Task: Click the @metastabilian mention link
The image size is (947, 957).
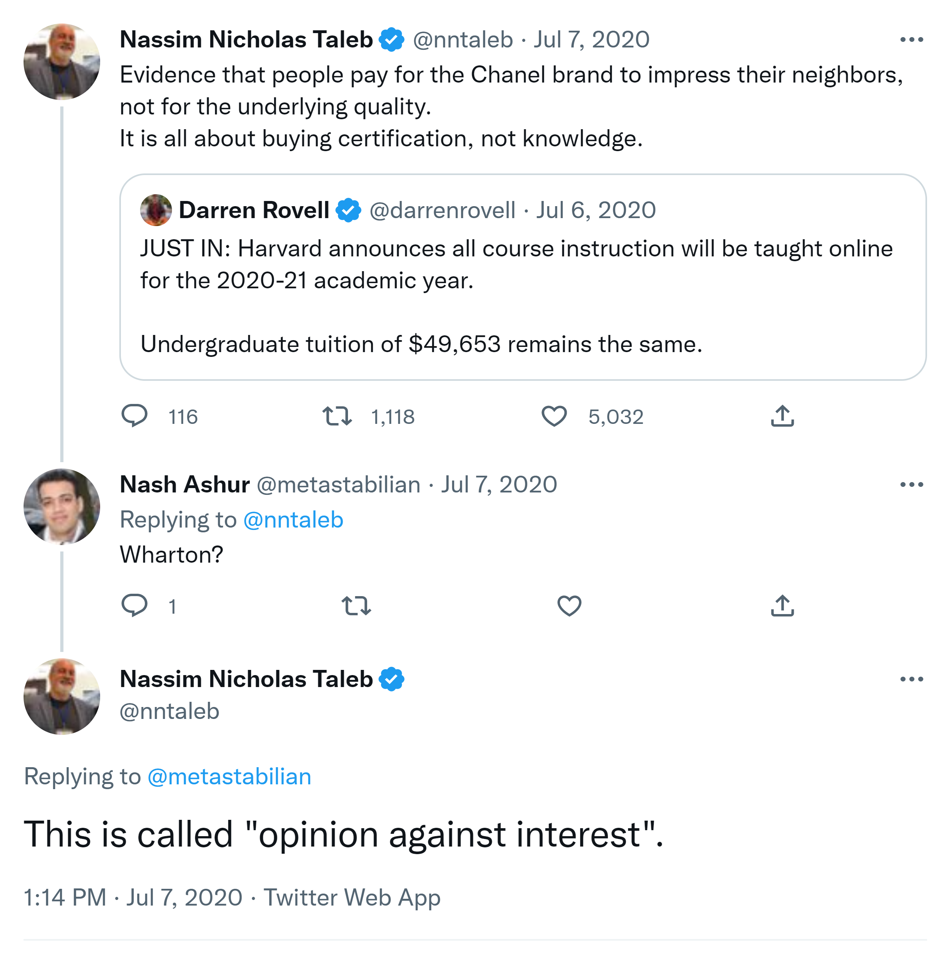Action: (229, 776)
